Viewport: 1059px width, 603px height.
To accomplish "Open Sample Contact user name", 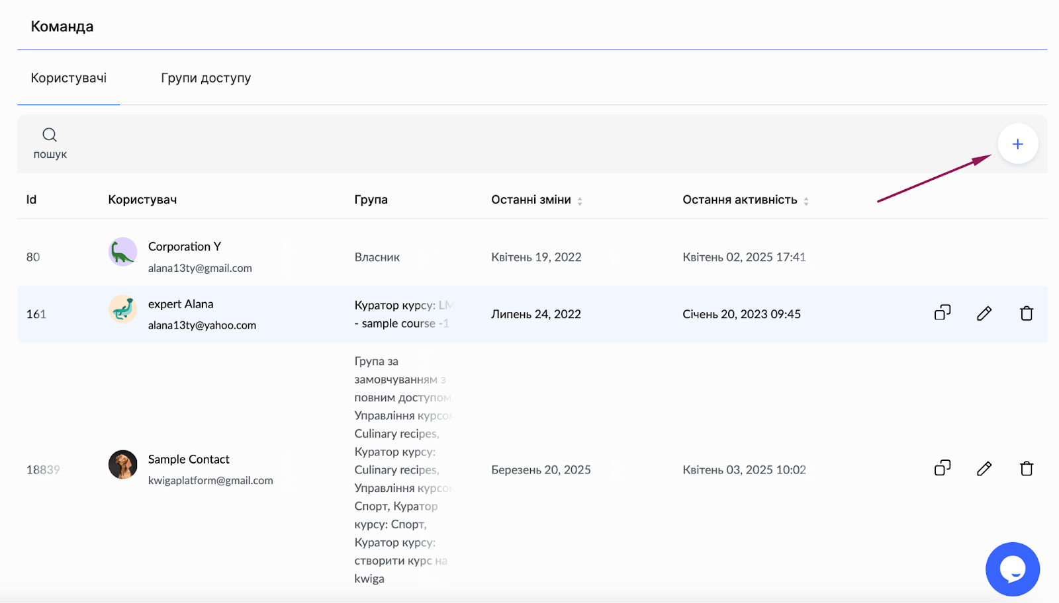I will point(189,460).
